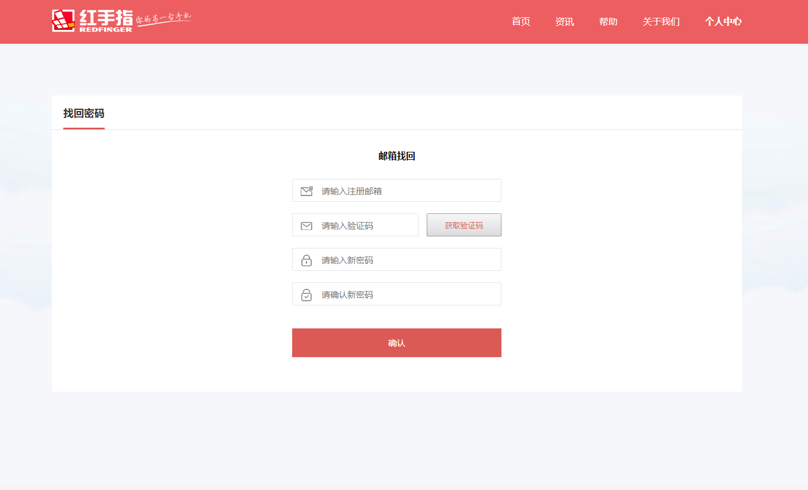
Task: Submit with the red 确认 button
Action: [397, 343]
